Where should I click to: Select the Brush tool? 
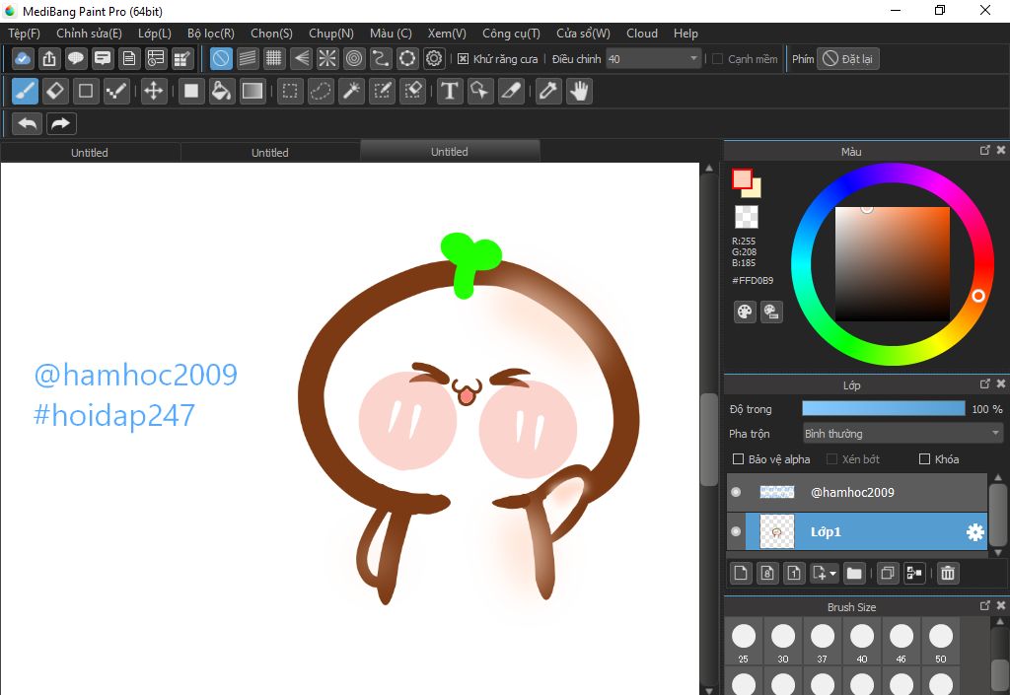pyautogui.click(x=26, y=92)
